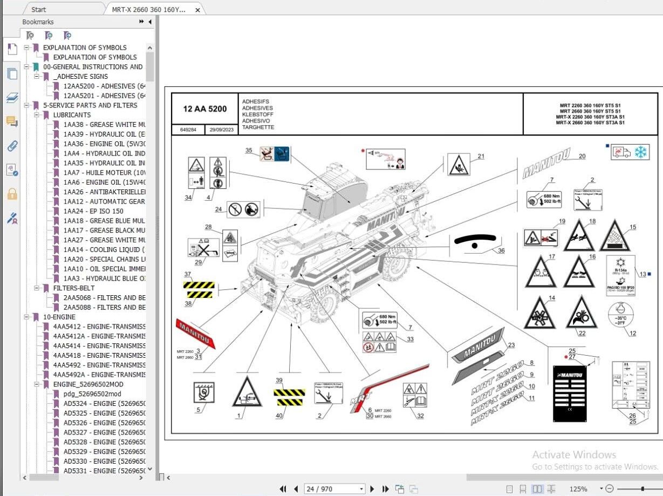Collapse _ADHESIVE SIGNS bookmark node
The image size is (663, 496).
(x=37, y=77)
